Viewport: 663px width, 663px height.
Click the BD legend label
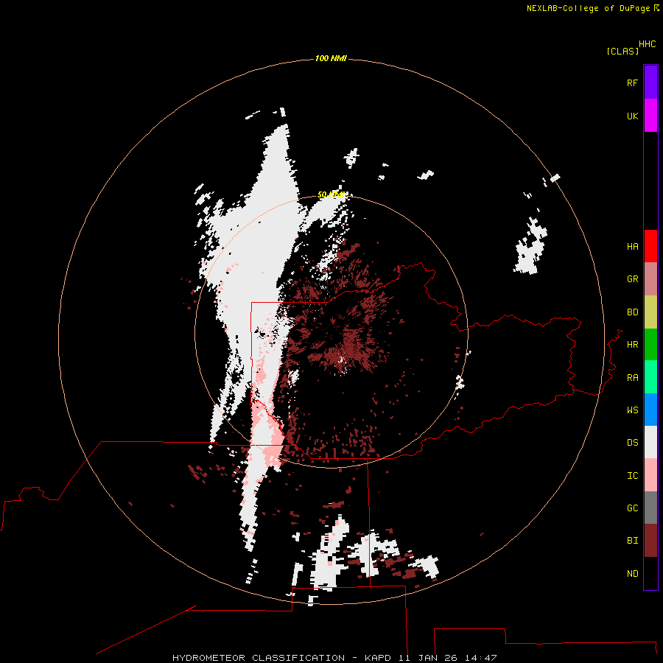click(x=632, y=312)
